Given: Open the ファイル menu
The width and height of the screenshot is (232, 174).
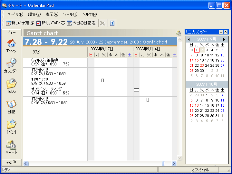Looking at the screenshot, I should (x=15, y=15).
